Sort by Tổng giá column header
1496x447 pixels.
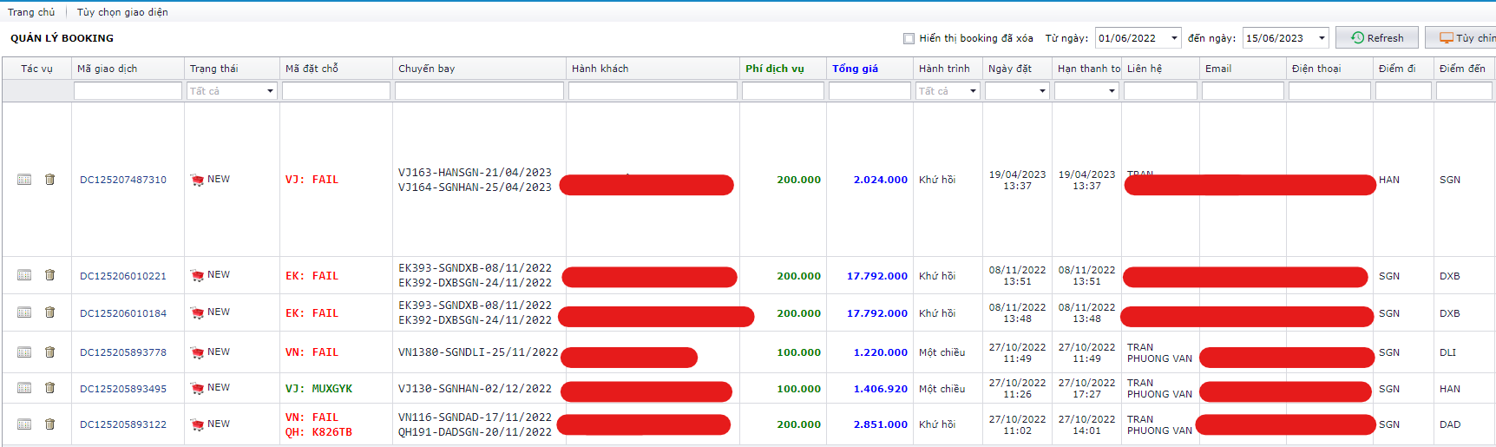click(855, 69)
